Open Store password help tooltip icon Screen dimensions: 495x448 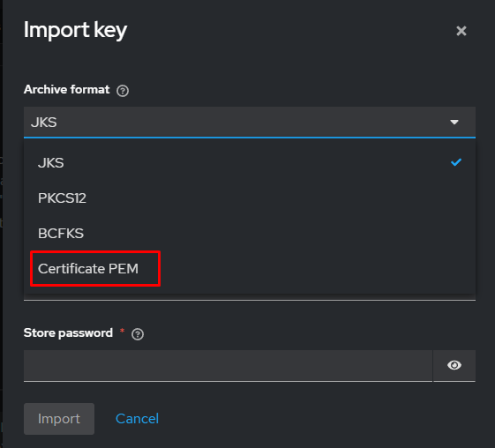click(x=138, y=334)
